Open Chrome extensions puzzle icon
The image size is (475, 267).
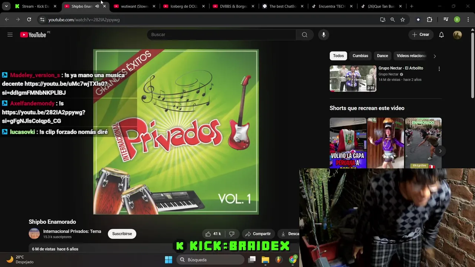[x=429, y=20]
